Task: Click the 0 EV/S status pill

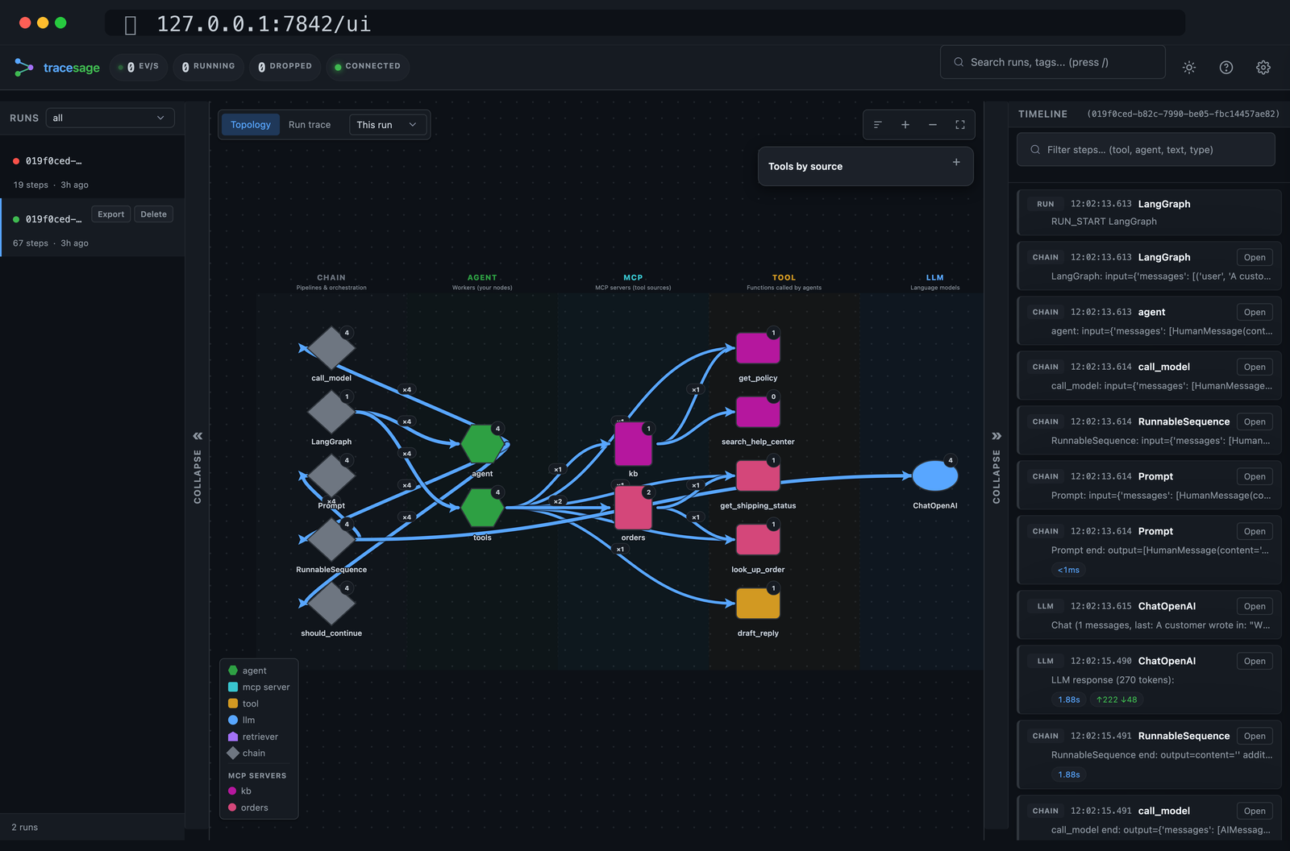Action: click(139, 67)
